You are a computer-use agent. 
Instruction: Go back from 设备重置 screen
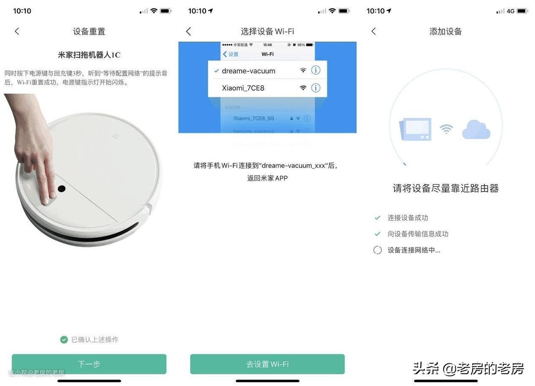17,31
